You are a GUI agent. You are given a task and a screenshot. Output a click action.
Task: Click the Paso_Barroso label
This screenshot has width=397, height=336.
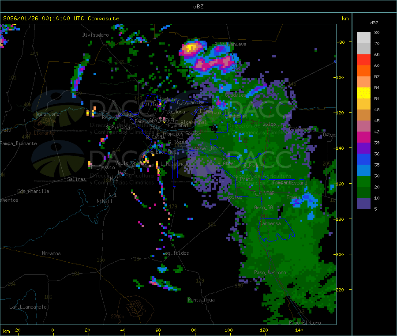click(270, 272)
